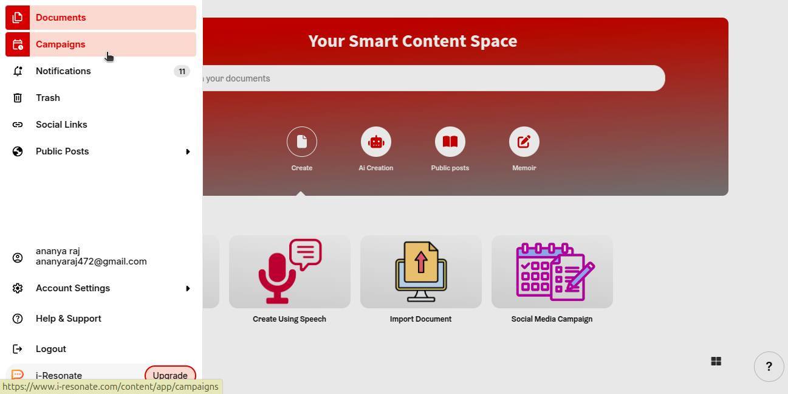Open Notifications with 11 badge
Viewport: 788px width, 394px height.
63,71
